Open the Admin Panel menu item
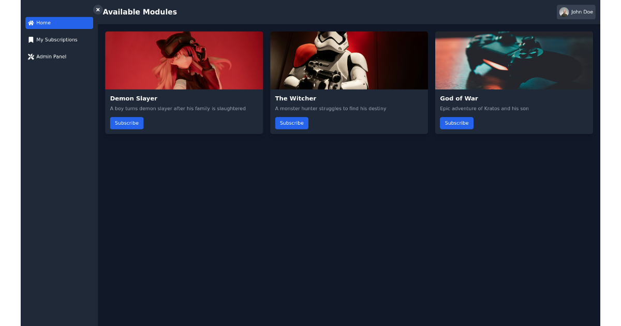 [59, 57]
